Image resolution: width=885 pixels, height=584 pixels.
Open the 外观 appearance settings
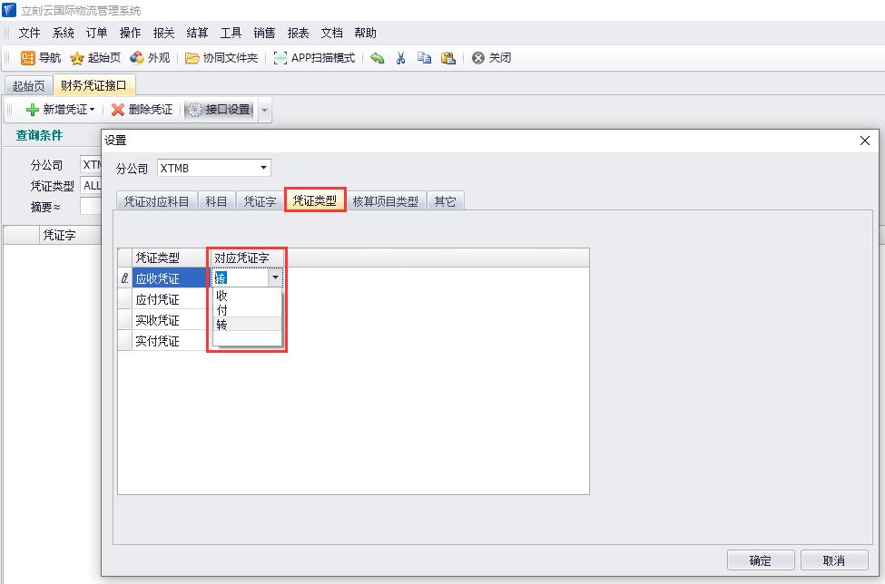(150, 58)
